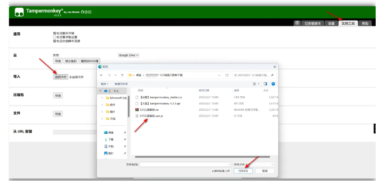Toggle the 包含外部脚本资源 checkbox
Viewport: 380px width, 181px height.
[54, 41]
